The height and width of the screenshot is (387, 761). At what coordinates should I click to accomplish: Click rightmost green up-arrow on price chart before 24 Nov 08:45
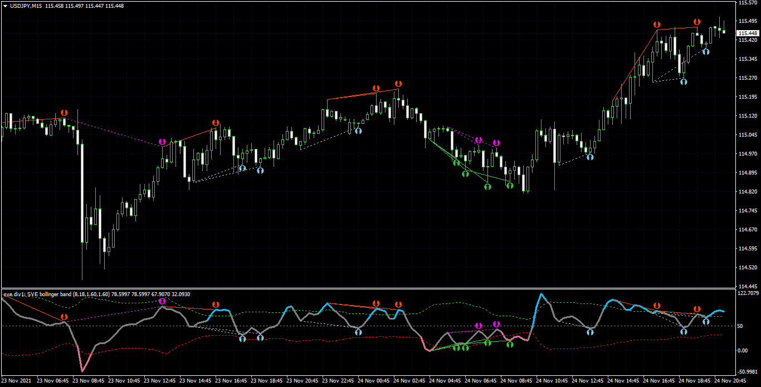coord(509,185)
